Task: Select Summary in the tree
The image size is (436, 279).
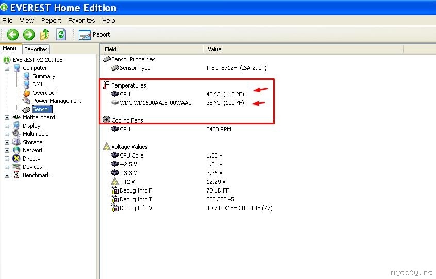Action: (44, 76)
